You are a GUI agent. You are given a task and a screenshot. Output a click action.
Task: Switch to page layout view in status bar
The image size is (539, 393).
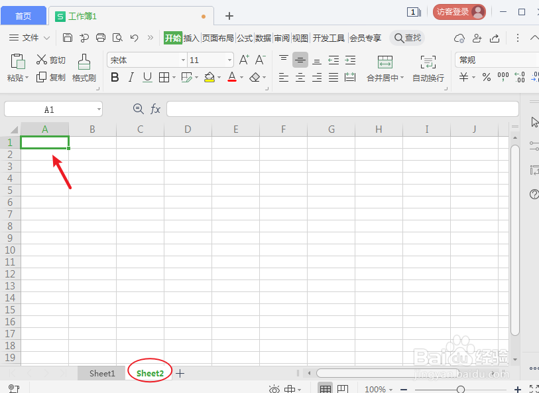pyautogui.click(x=342, y=389)
